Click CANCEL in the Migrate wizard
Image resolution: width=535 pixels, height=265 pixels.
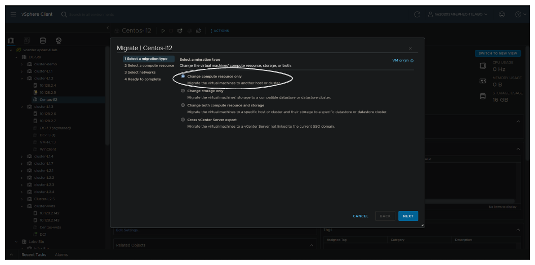pyautogui.click(x=361, y=216)
